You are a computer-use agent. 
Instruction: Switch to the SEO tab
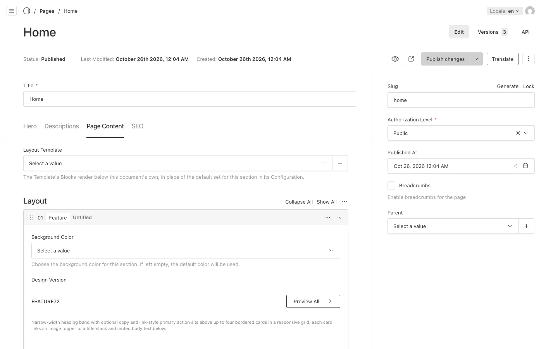[138, 126]
